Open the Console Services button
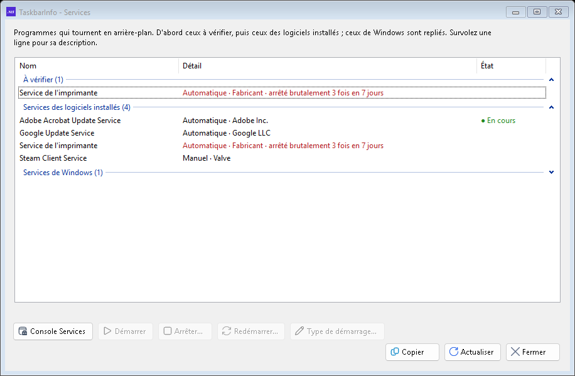Screen dimensions: 575x376 click(x=53, y=331)
